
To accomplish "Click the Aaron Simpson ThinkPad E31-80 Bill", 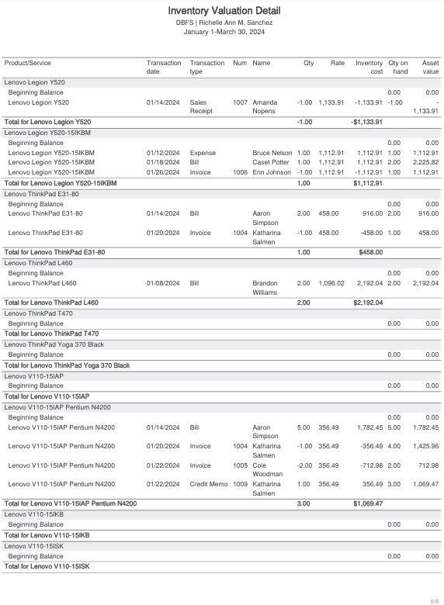I will pos(222,218).
